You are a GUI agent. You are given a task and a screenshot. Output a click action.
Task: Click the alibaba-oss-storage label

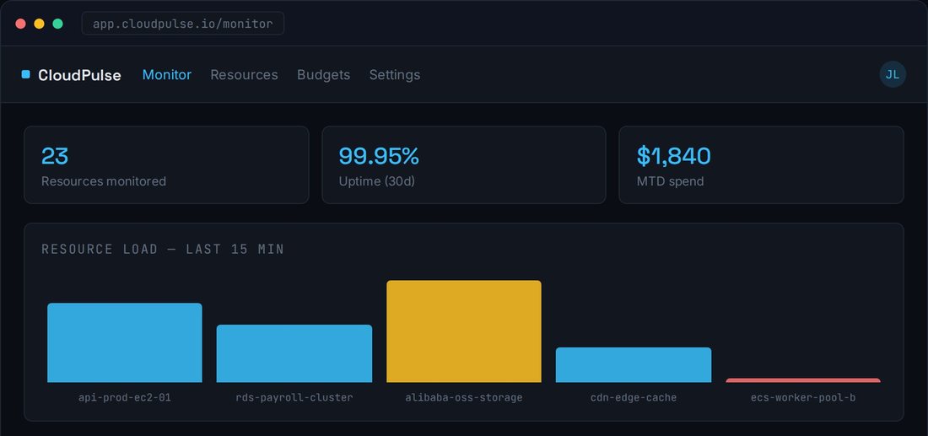(x=464, y=397)
